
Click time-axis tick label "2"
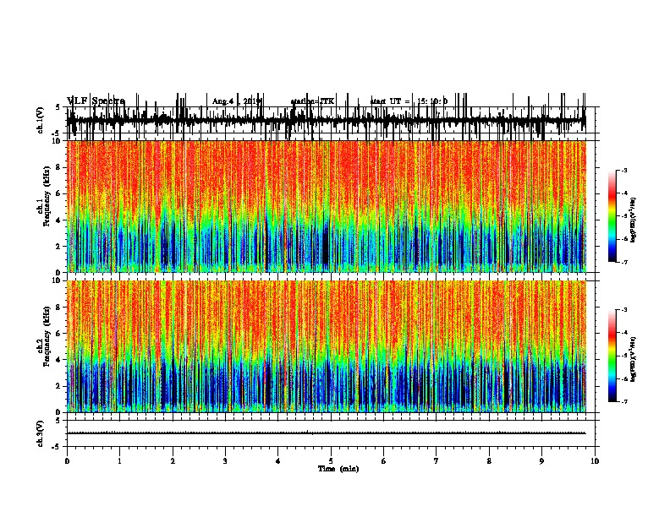point(173,461)
